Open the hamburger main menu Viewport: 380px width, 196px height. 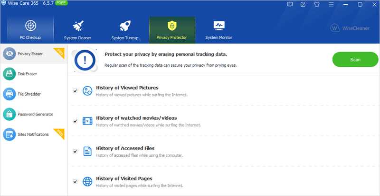click(x=331, y=4)
